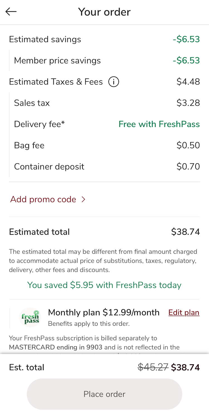Tap the back arrow icon

tap(11, 12)
